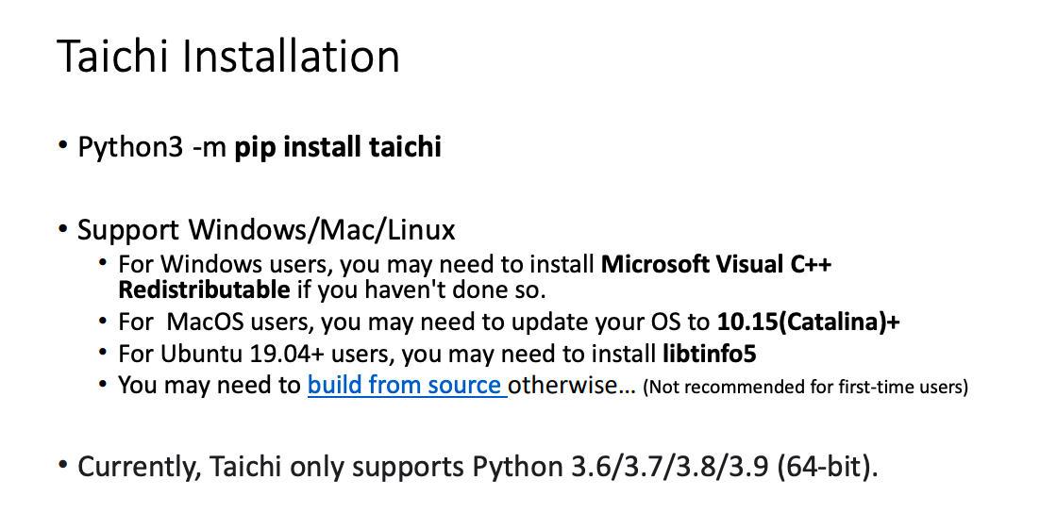The width and height of the screenshot is (1040, 529).
Task: Click the Taichi Installation slide title
Action: click(x=228, y=56)
